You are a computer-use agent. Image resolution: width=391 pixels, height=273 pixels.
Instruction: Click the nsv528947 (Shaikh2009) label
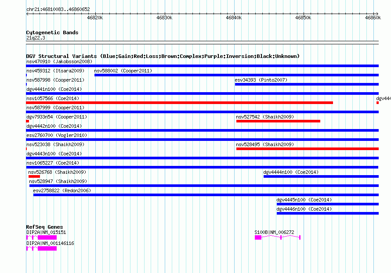coord(58,181)
